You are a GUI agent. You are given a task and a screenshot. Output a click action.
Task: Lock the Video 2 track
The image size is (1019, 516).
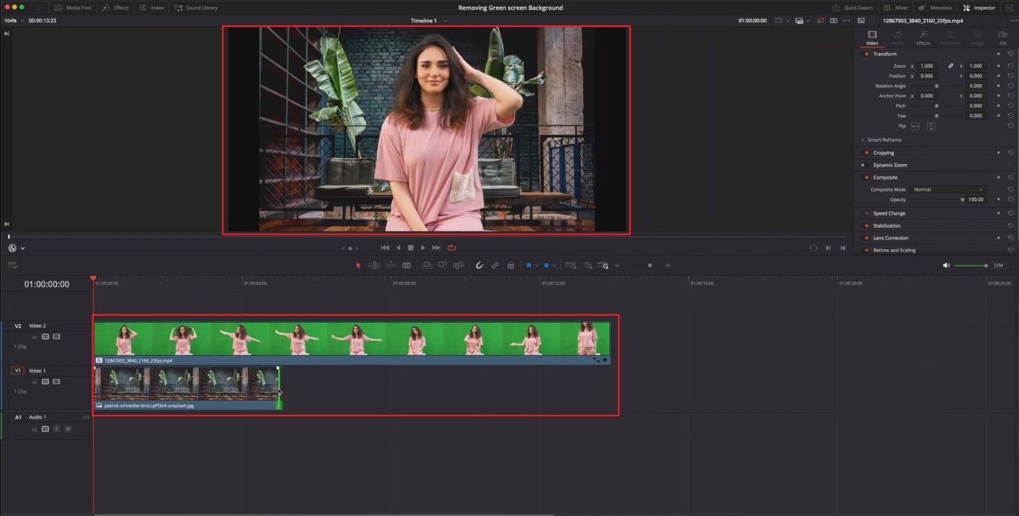[x=34, y=337]
